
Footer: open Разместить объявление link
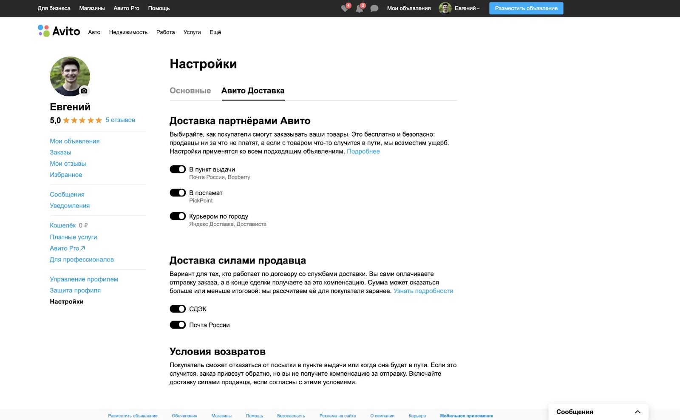point(133,416)
